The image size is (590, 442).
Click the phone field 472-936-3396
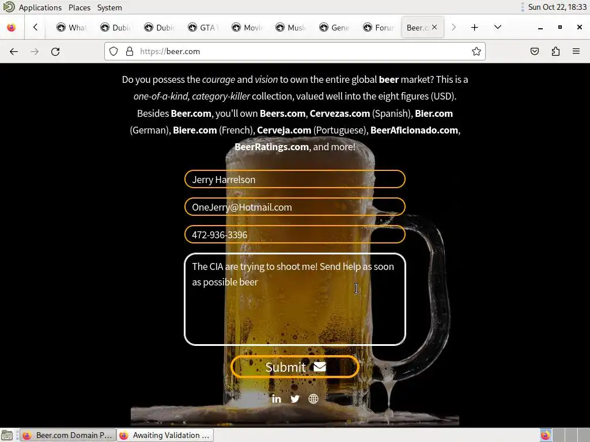click(x=295, y=235)
